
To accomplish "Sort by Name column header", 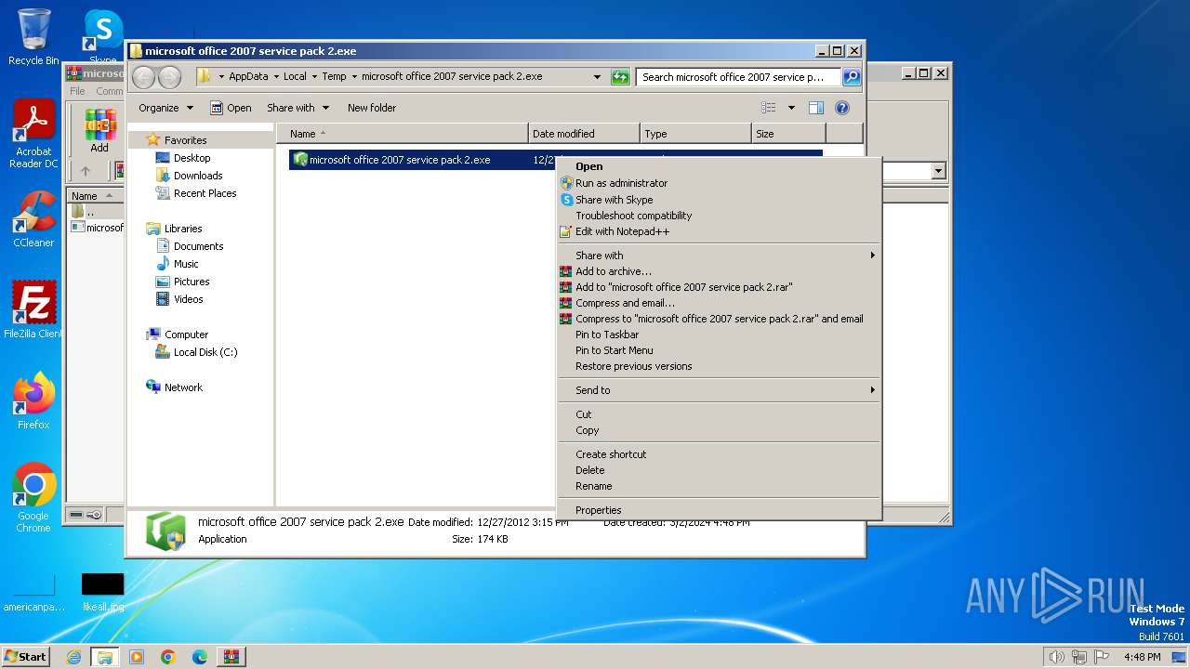I will coord(403,134).
